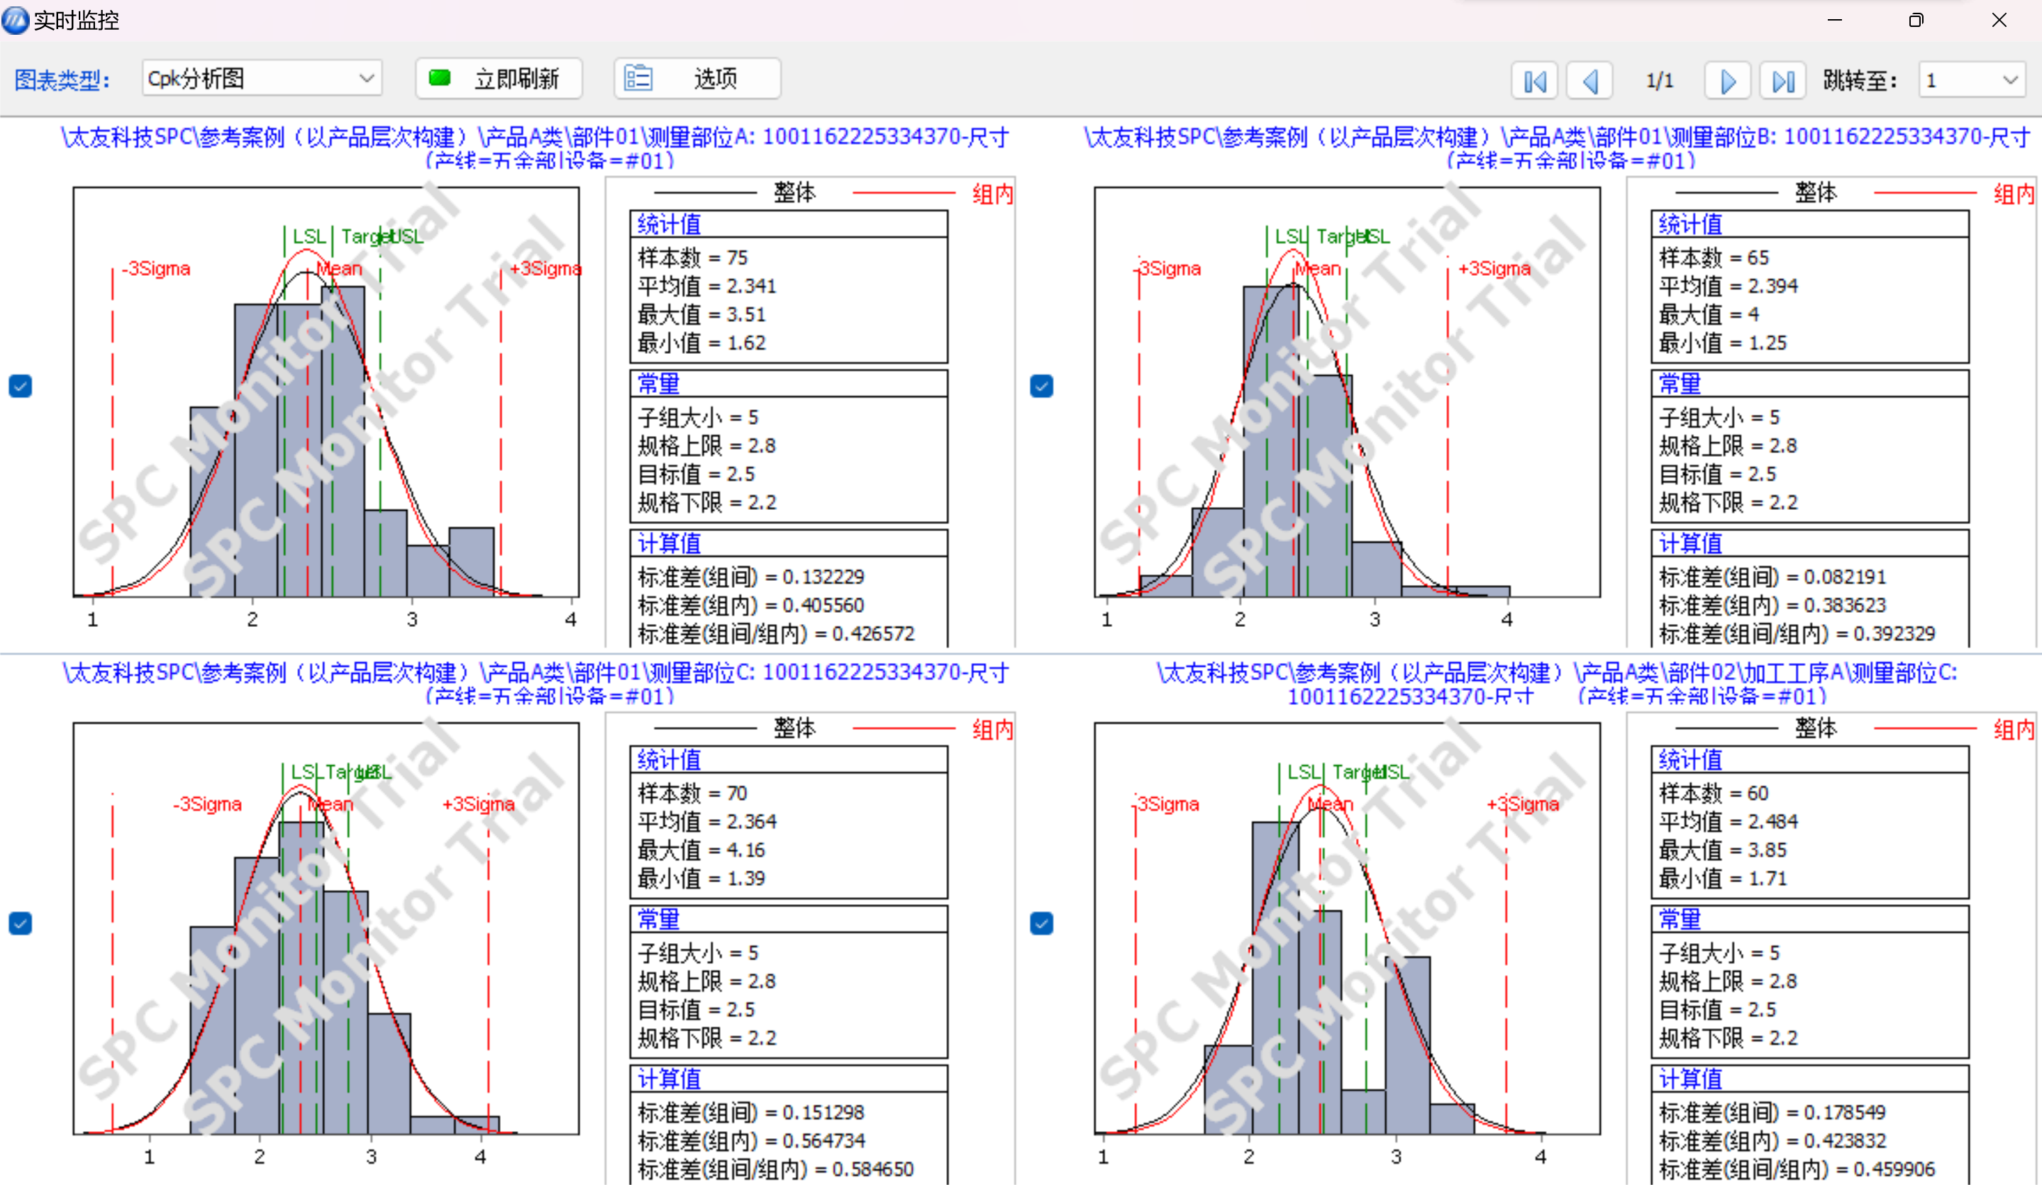Viewport: 2042px width, 1185px height.
Task: Click the options list icon
Action: (x=638, y=79)
